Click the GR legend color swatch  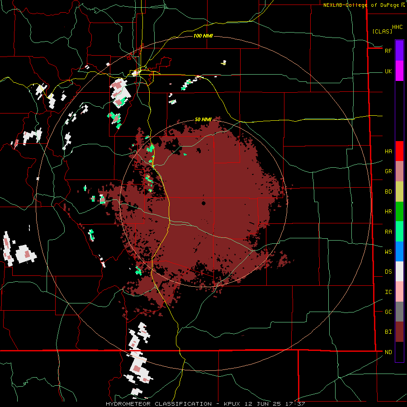pos(399,171)
